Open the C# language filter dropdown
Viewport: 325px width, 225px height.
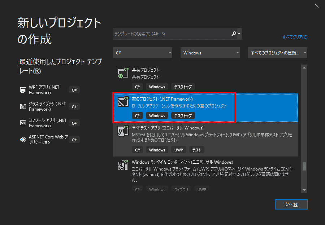pos(143,53)
